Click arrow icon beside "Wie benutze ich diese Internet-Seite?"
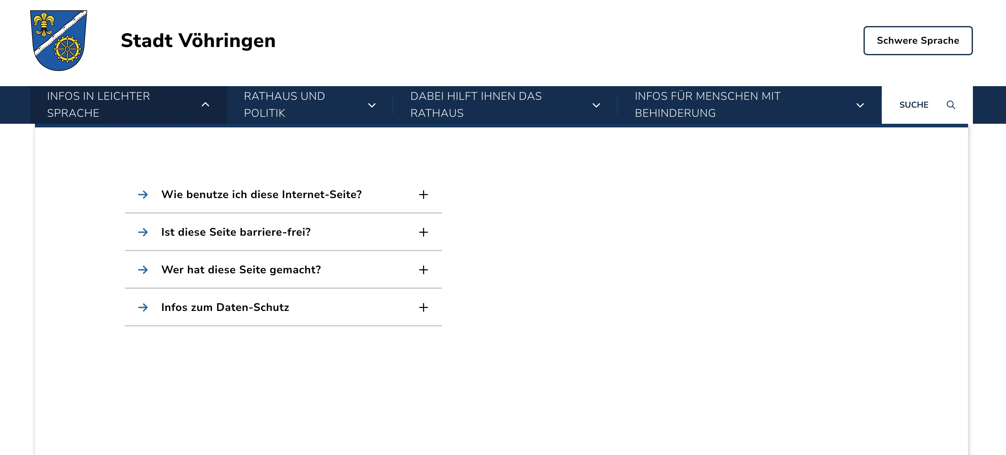This screenshot has height=455, width=1006. tap(143, 194)
